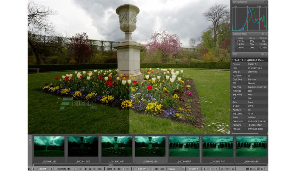This screenshot has width=296, height=171.
Task: Collapse the Exposure Stats panel arrow
Action: coord(266,34)
